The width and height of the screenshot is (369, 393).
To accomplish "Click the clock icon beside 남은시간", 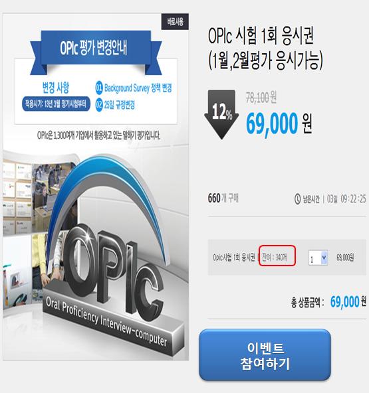I will click(297, 199).
